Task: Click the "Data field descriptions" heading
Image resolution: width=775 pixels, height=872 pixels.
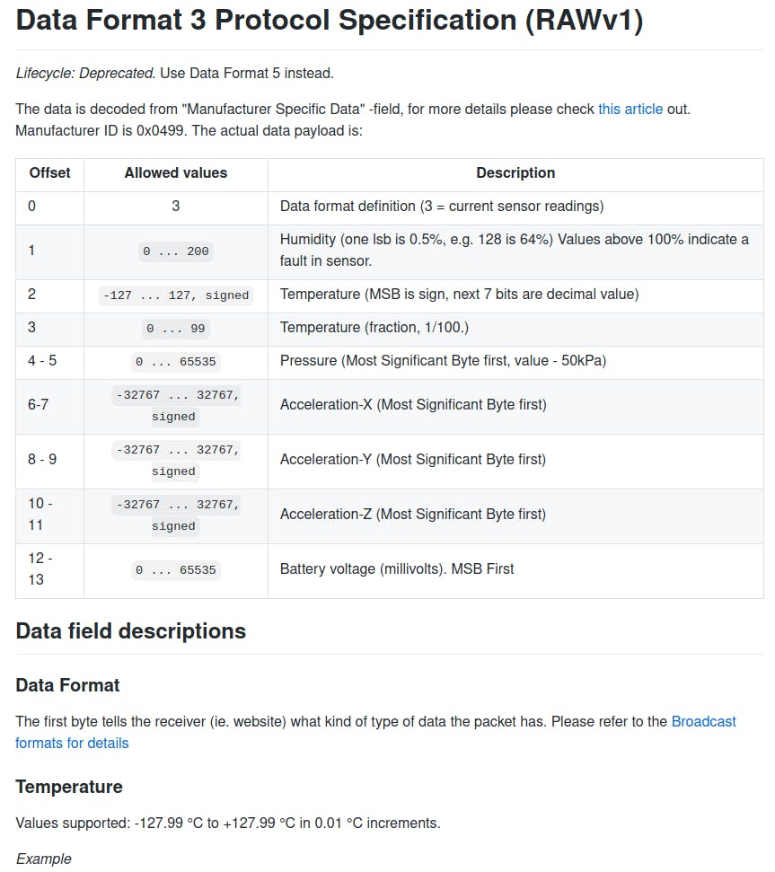Action: coord(130,631)
